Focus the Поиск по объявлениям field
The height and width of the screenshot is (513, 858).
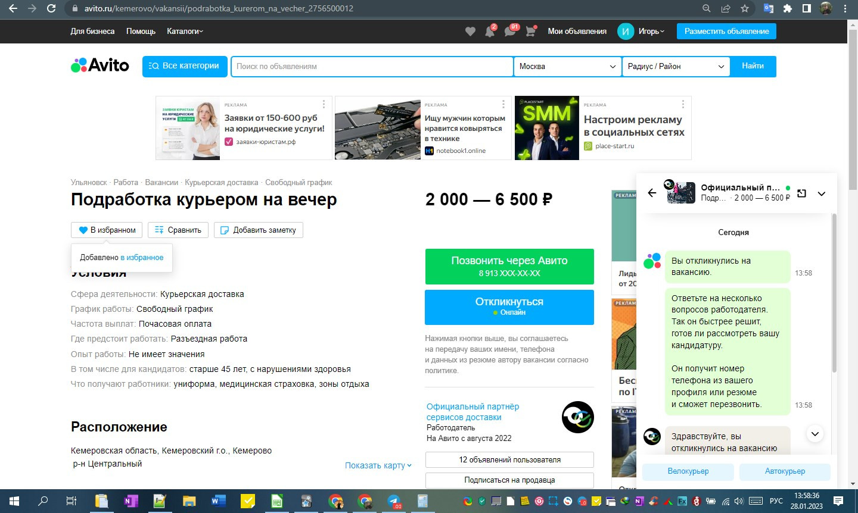372,67
